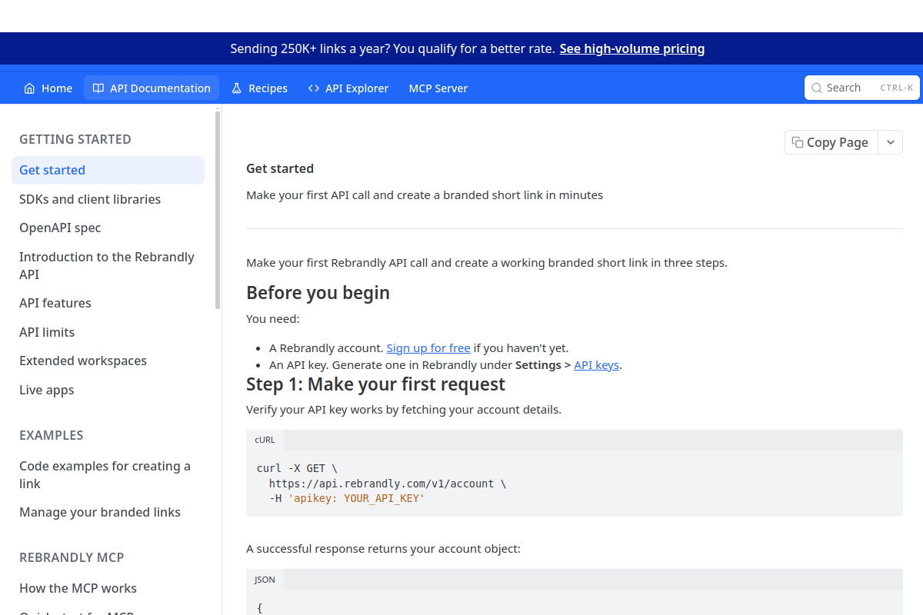Click the Recipes flask icon
This screenshot has width=923, height=615.
click(237, 88)
